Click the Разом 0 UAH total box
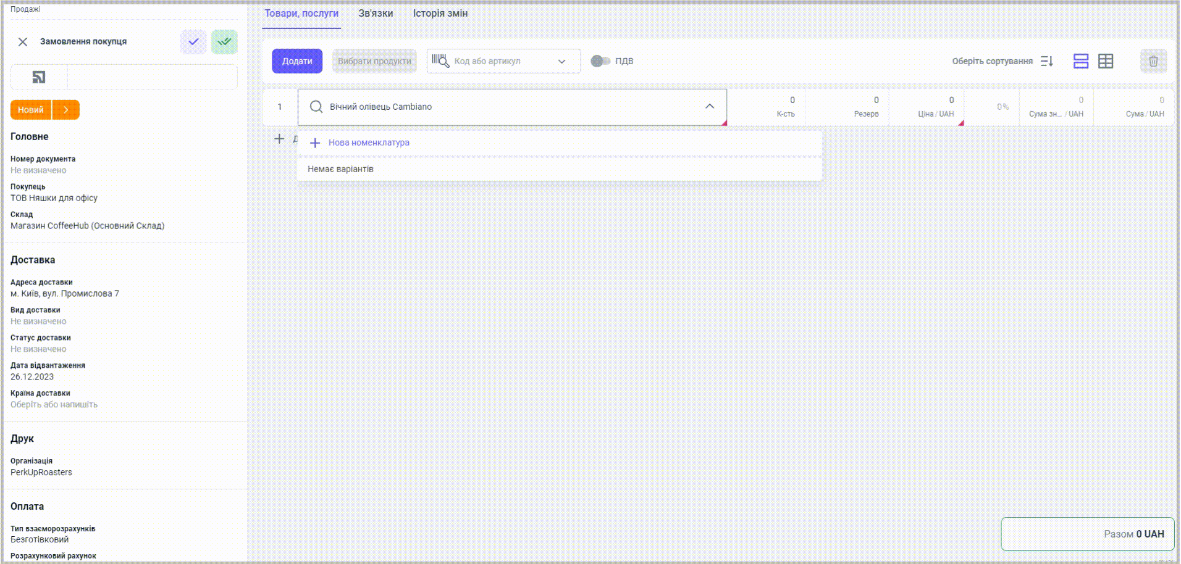This screenshot has width=1181, height=564. (1088, 534)
